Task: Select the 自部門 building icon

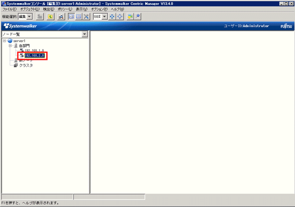Action: 16,46
